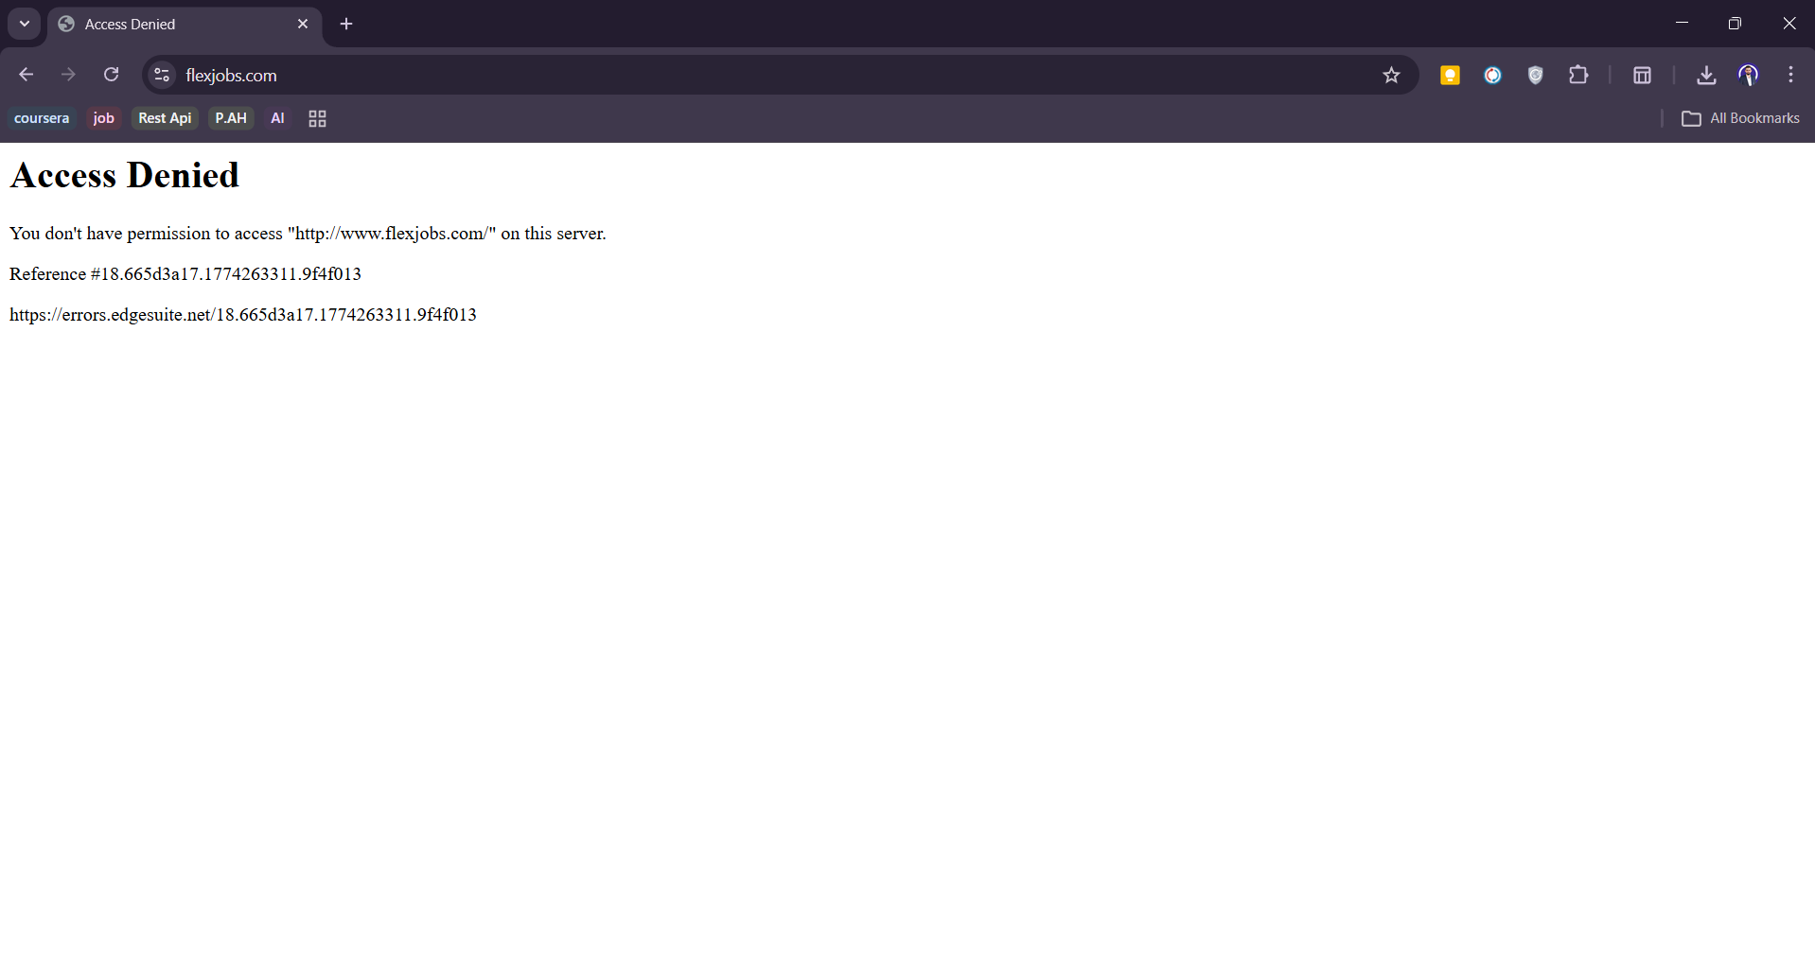Open the coursera bookmark group
1815x960 pixels.
[42, 118]
